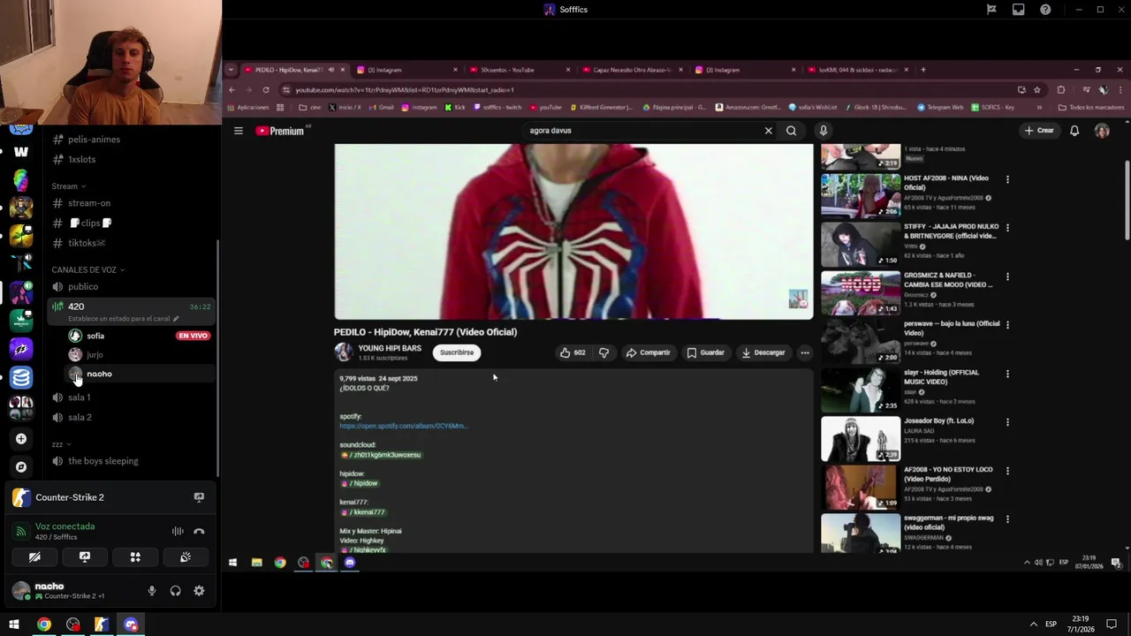
Task: Open Discord help question mark icon
Action: pos(1045,10)
